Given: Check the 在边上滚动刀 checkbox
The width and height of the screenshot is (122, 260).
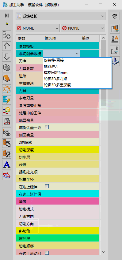Looking at the screenshot, I should [x=47, y=253].
